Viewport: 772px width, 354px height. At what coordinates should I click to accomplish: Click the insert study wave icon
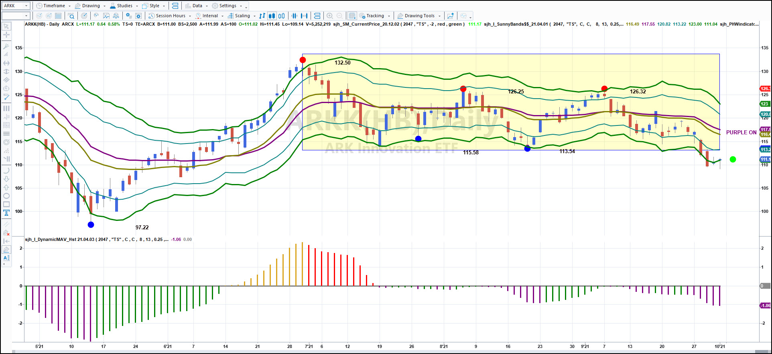[96, 16]
